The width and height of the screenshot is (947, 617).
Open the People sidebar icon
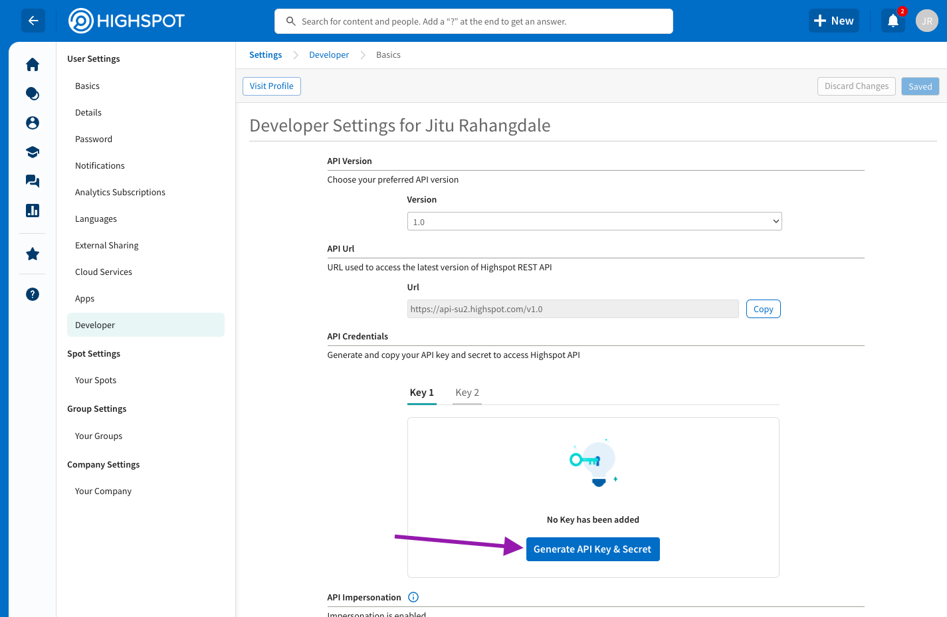[x=33, y=123]
